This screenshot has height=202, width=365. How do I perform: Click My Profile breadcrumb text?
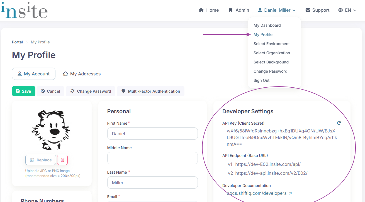coord(40,42)
